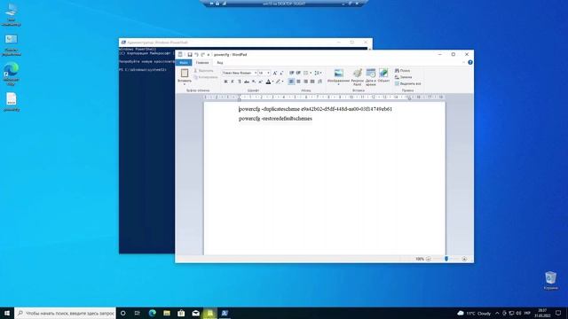Expand the font family dropdown arrow
Viewport: 568px width, 319px height.
click(256, 73)
